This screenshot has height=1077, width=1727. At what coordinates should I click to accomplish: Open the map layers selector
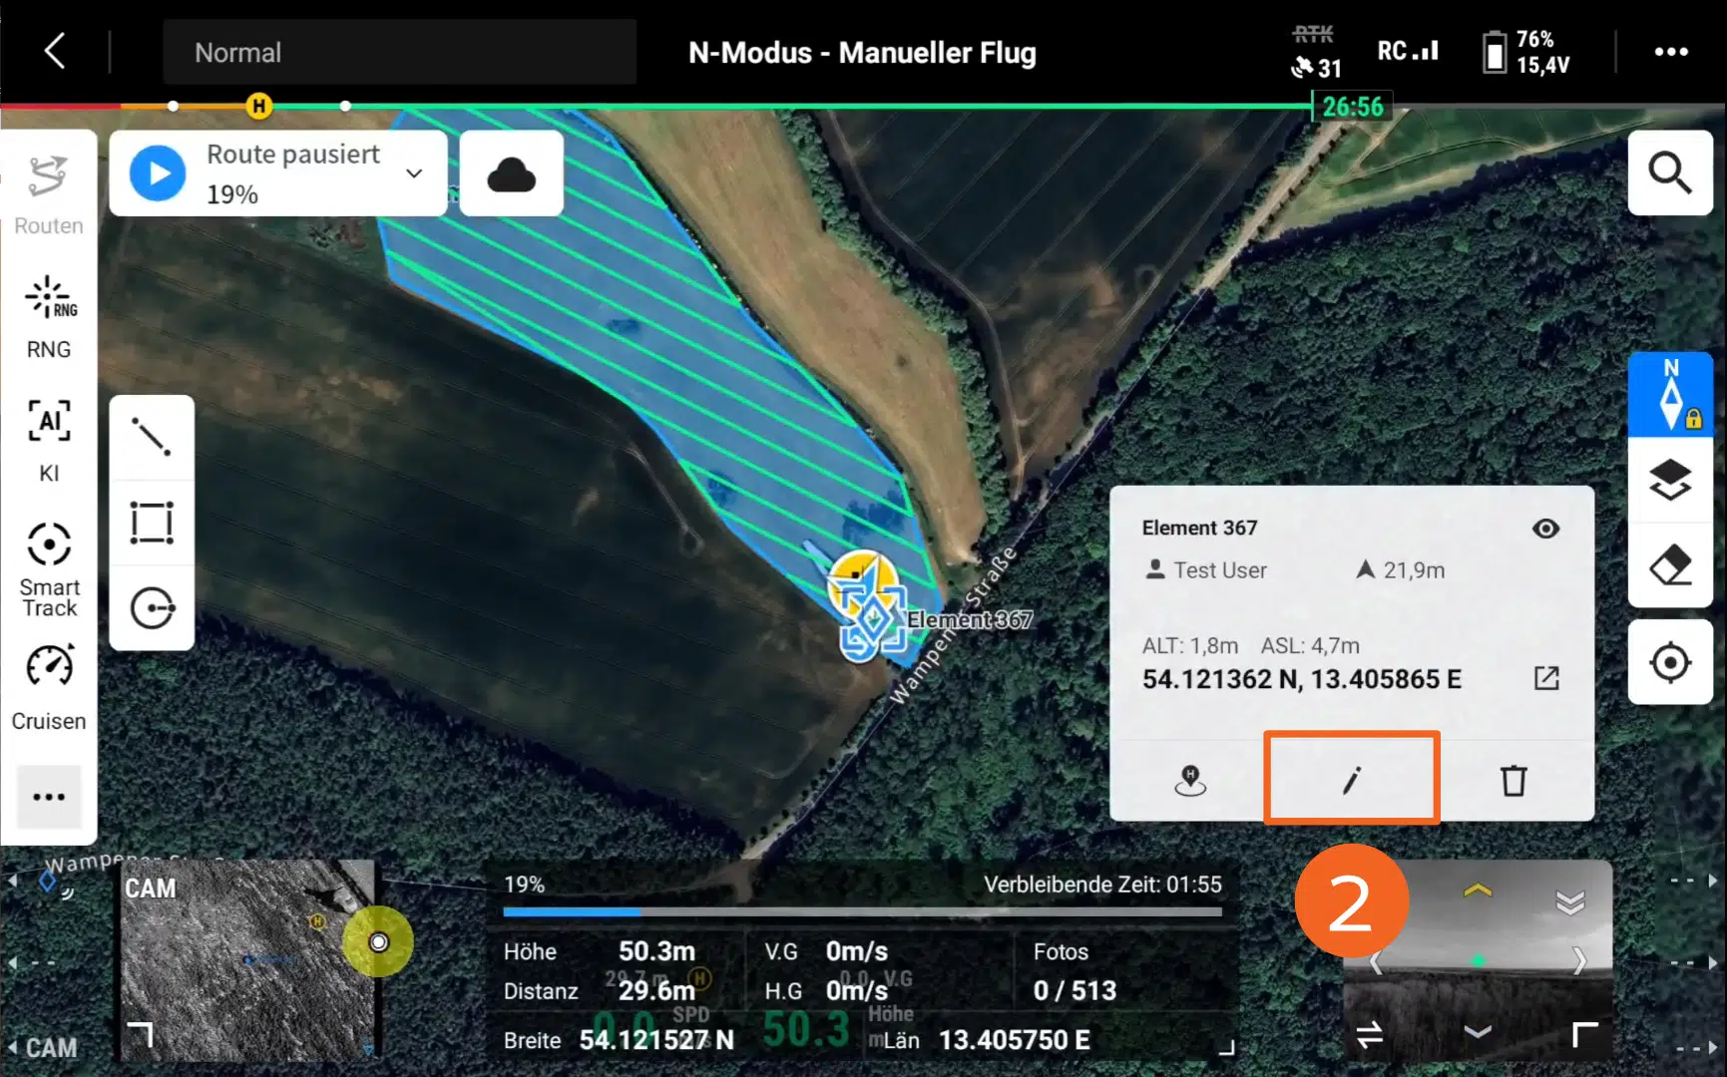click(1670, 480)
